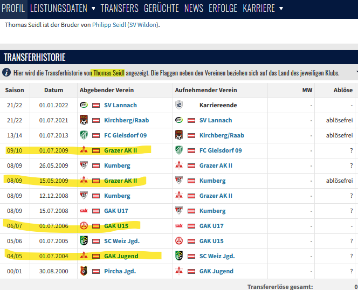Click the Profil tab
358x290 pixels.
tap(13, 9)
